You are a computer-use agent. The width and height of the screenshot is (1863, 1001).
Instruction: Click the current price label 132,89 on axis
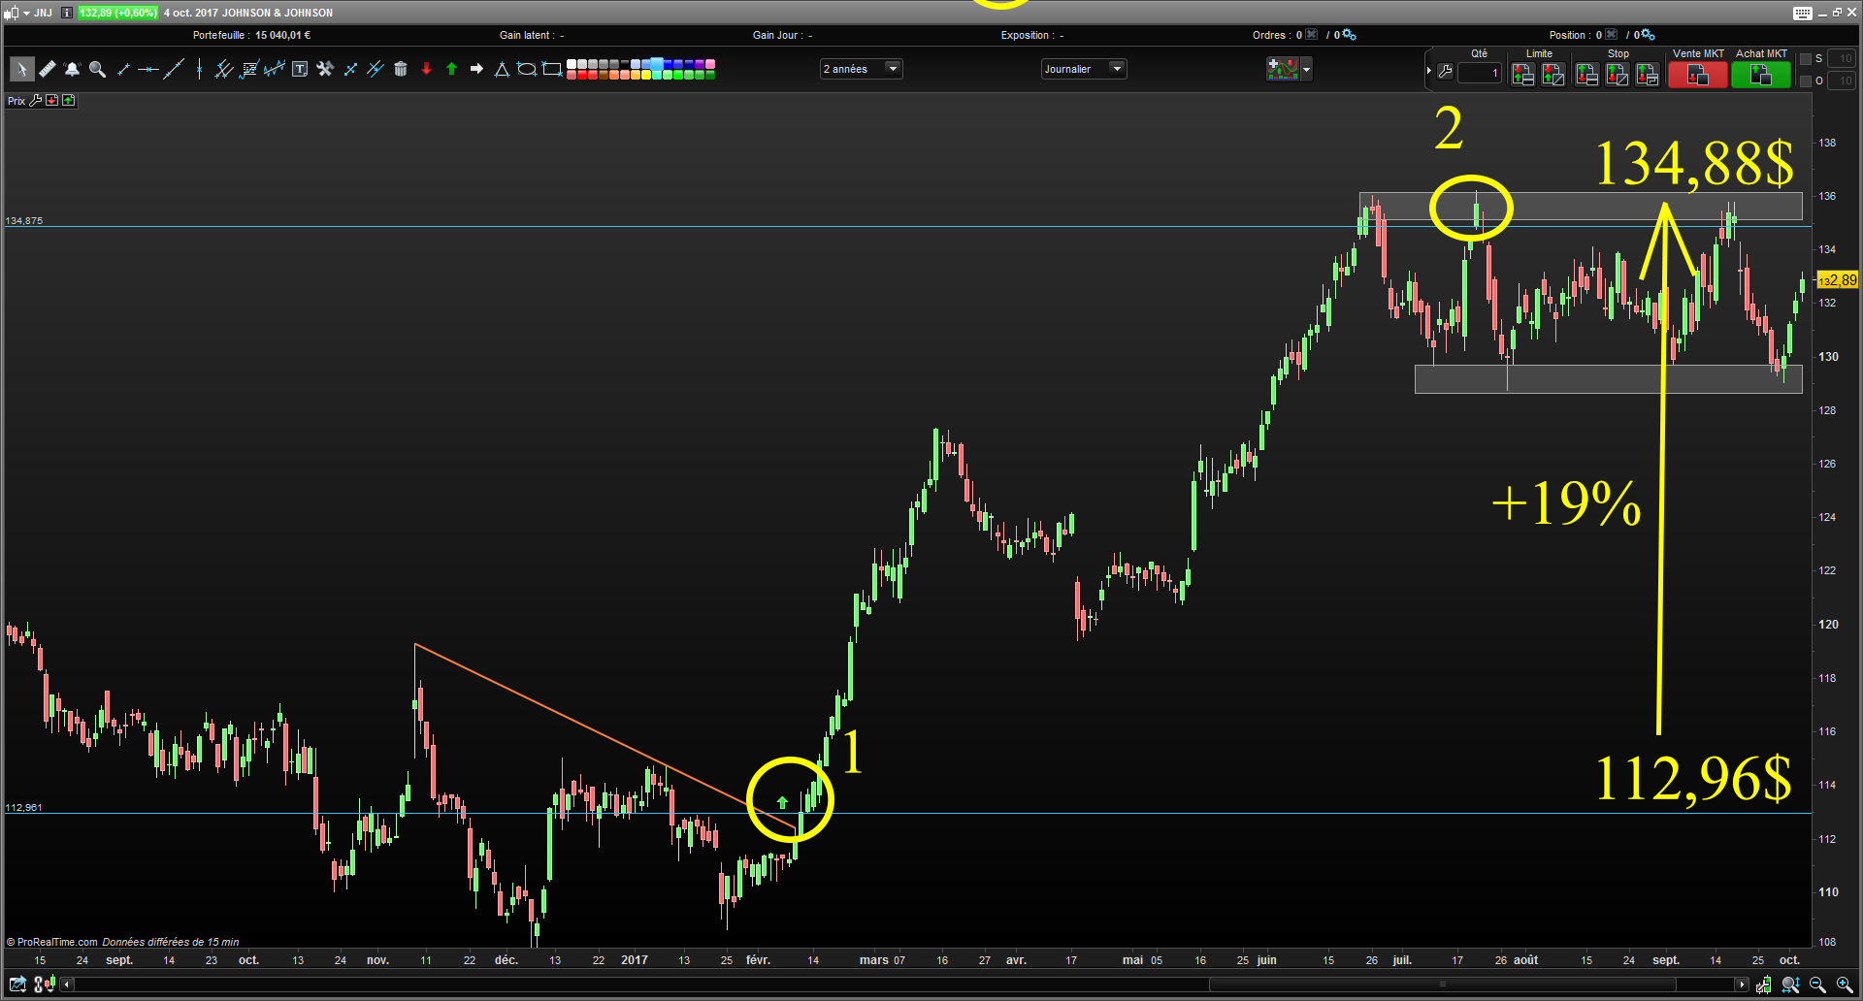[1838, 280]
